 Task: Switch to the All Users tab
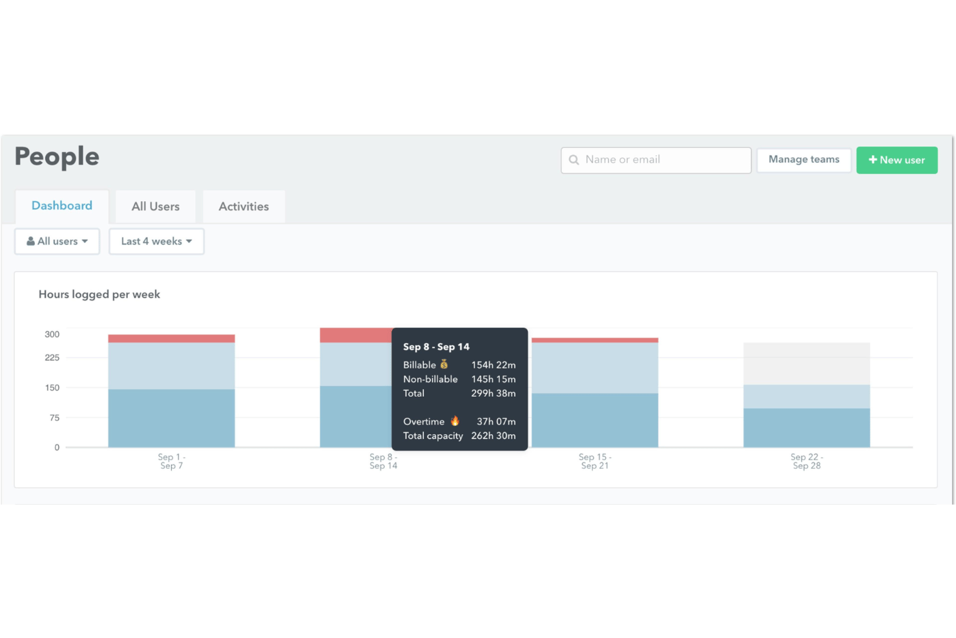[156, 206]
